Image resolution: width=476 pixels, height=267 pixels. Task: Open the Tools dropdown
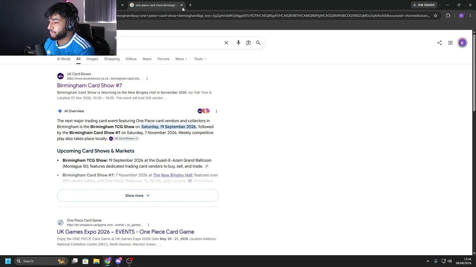(200, 59)
